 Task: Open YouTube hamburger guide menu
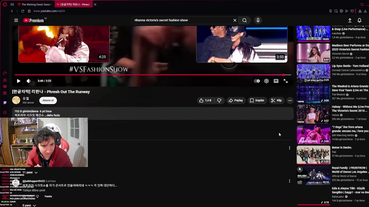[16, 20]
